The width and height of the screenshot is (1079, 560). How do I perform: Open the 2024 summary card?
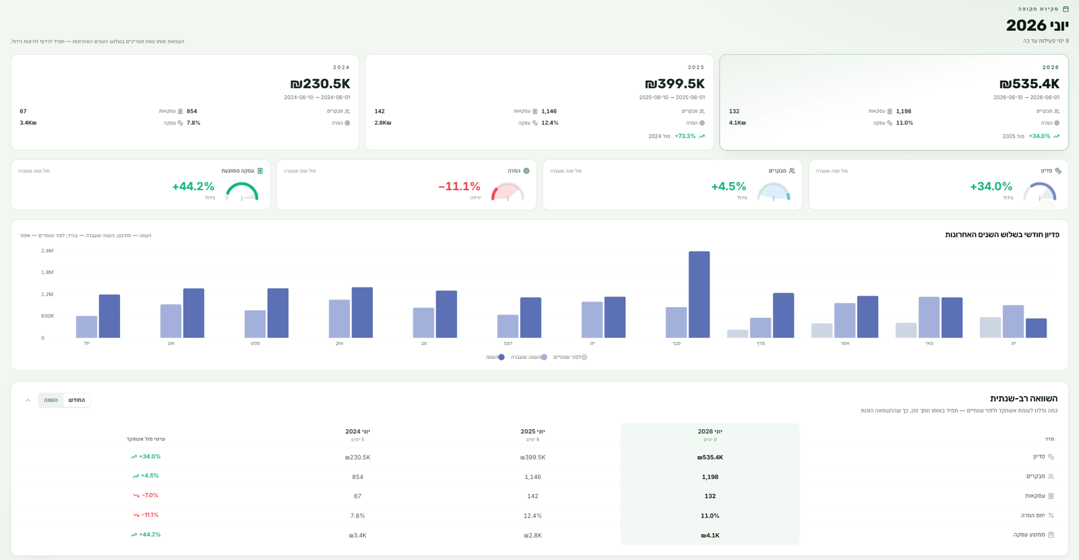185,103
